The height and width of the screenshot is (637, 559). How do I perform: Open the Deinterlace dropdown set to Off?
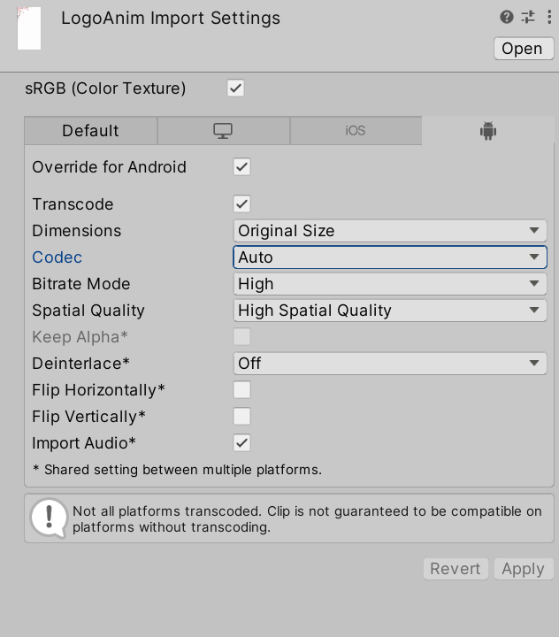click(390, 364)
